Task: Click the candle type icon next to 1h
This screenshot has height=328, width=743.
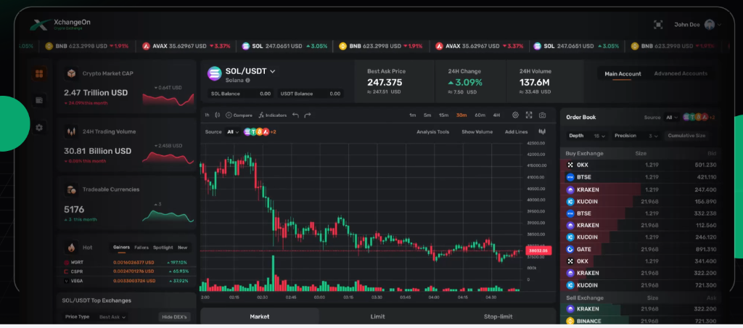Action: (x=218, y=115)
